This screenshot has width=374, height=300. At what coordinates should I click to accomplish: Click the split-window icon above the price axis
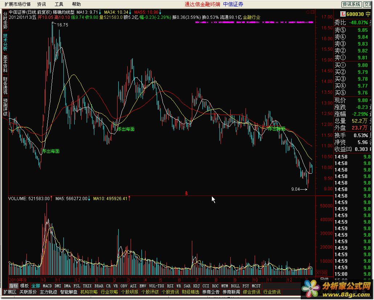tap(313, 12)
